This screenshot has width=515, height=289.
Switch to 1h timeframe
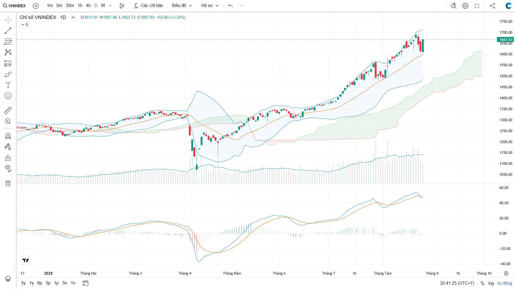click(80, 6)
